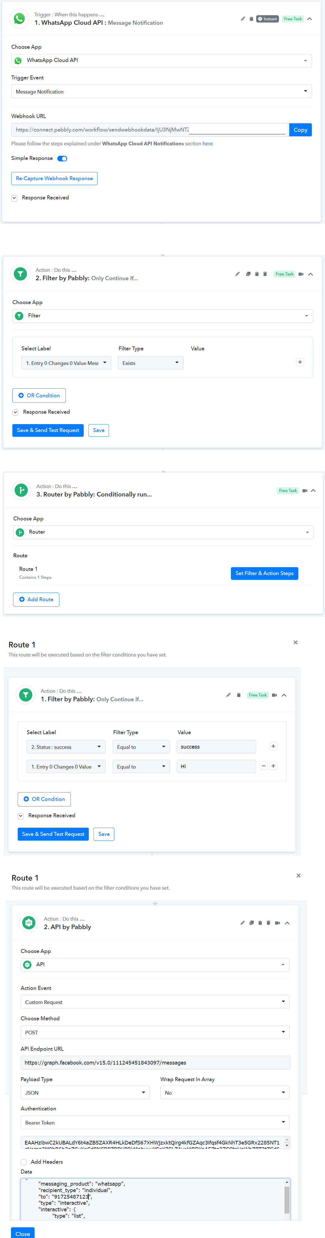Open the Filter Type 'Exists' dropdown
This screenshot has height=1238, width=325.
[x=151, y=363]
